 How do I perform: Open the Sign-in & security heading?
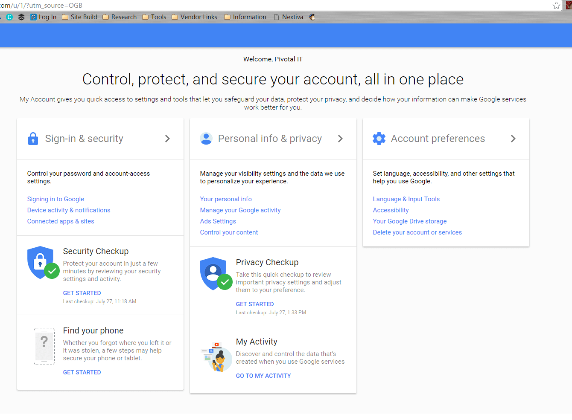tap(84, 139)
